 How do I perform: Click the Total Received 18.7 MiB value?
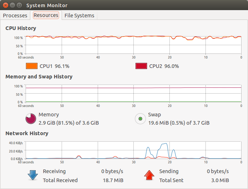113,180
